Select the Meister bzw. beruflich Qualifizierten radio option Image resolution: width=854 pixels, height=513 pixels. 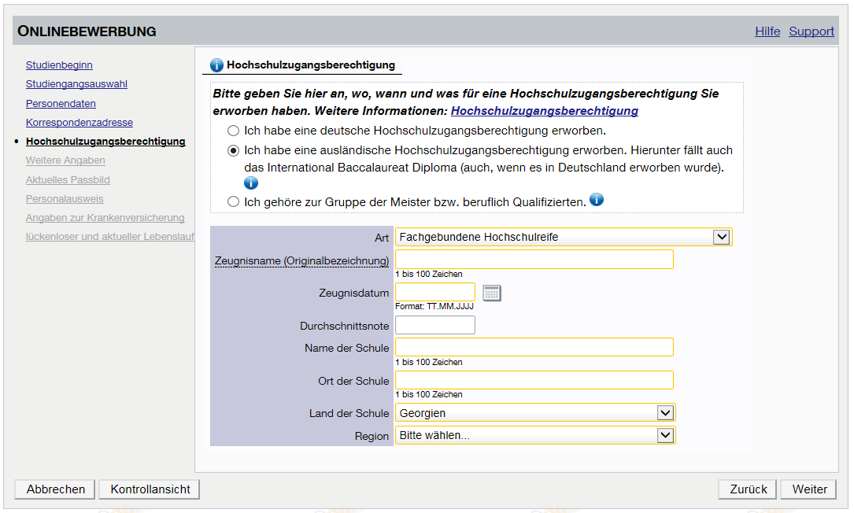coord(233,201)
